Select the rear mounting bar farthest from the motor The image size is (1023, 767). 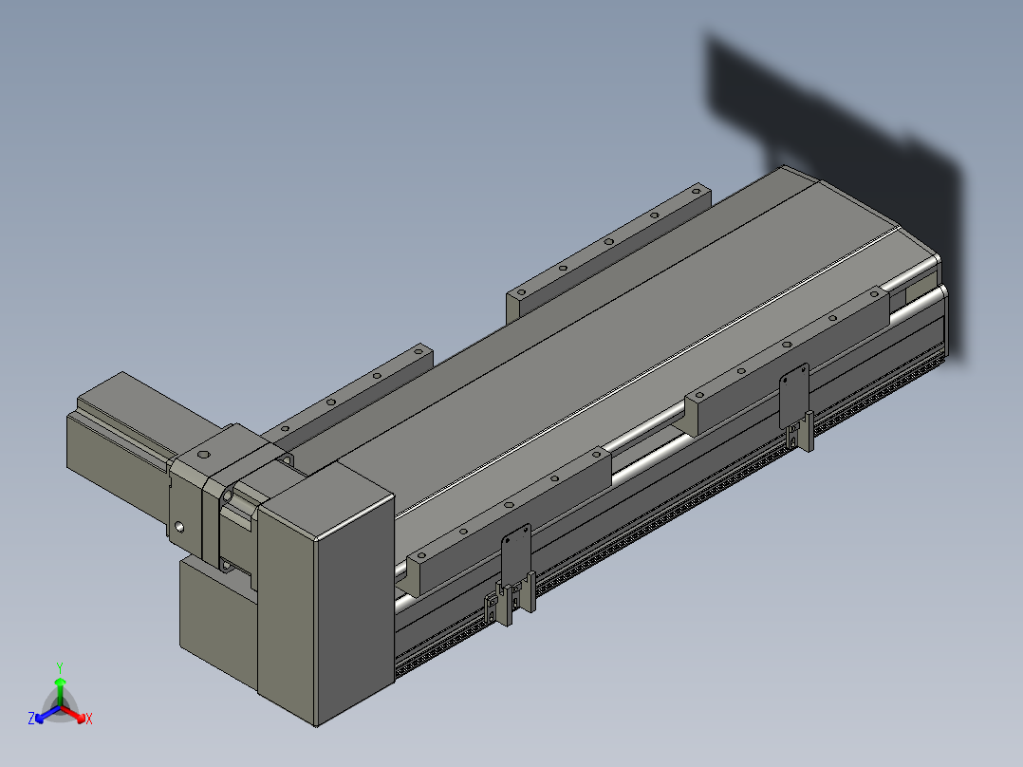[607, 252]
